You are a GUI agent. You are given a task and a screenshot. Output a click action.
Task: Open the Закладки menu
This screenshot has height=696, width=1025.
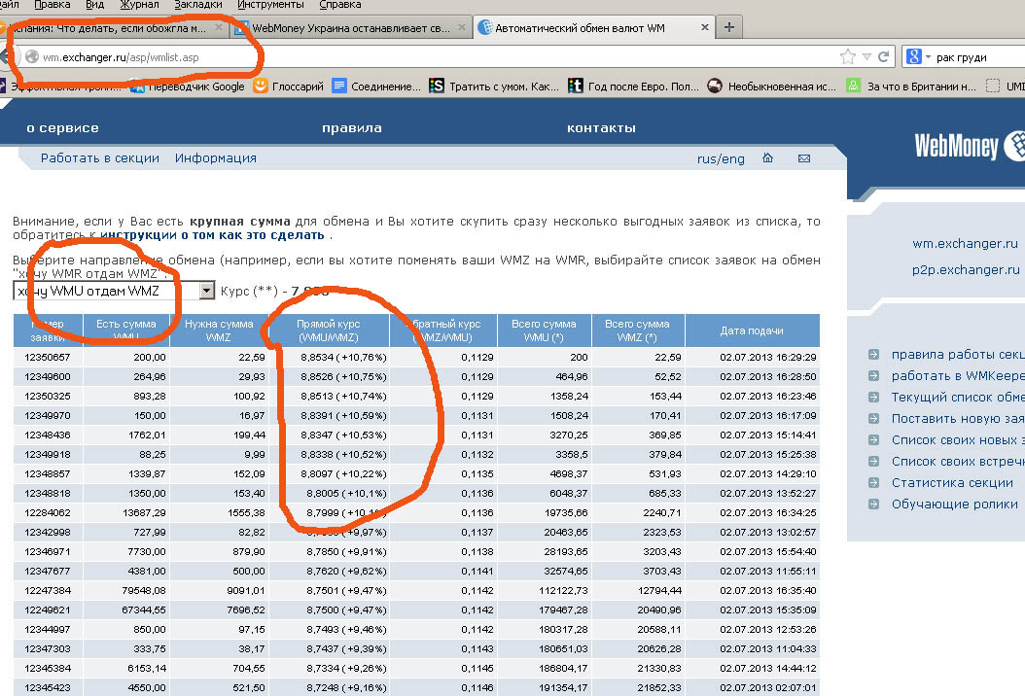point(198,5)
